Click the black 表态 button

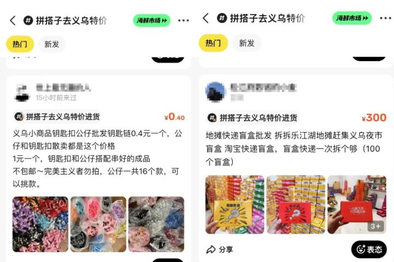369,249
